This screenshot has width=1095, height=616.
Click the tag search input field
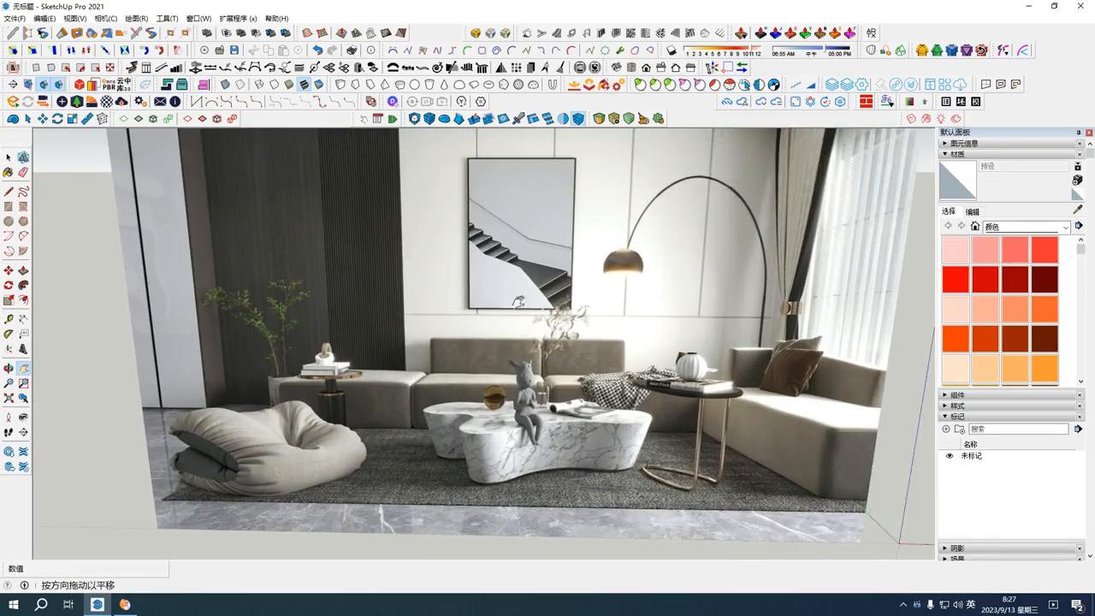tap(1018, 429)
